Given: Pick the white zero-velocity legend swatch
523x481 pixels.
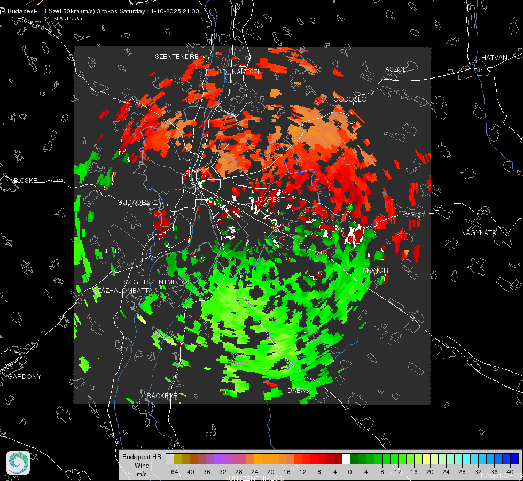Looking at the screenshot, I should (346, 459).
